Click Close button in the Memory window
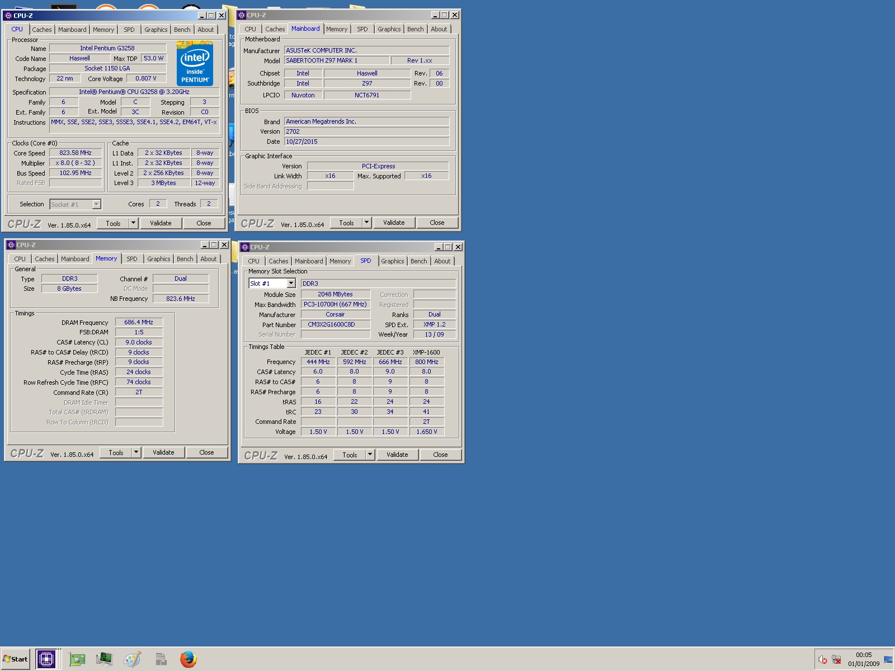This screenshot has width=895, height=671. point(206,452)
